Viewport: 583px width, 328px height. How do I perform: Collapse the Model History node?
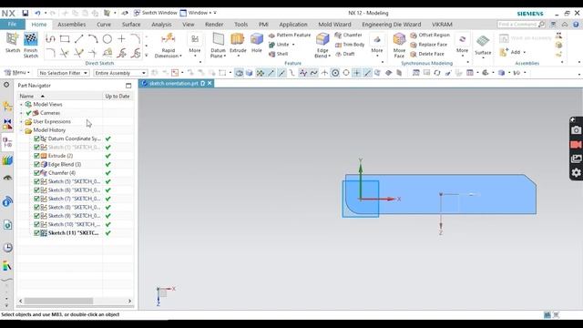(x=21, y=130)
